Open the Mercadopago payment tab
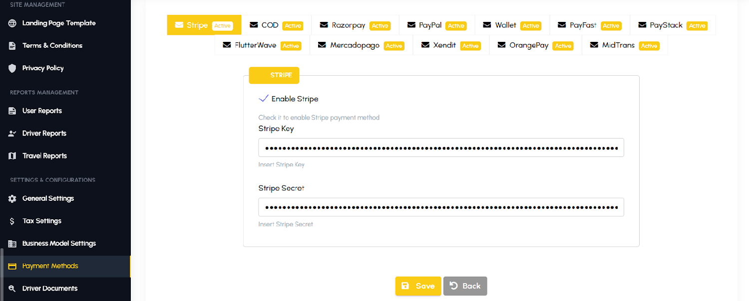749x301 pixels. 362,45
